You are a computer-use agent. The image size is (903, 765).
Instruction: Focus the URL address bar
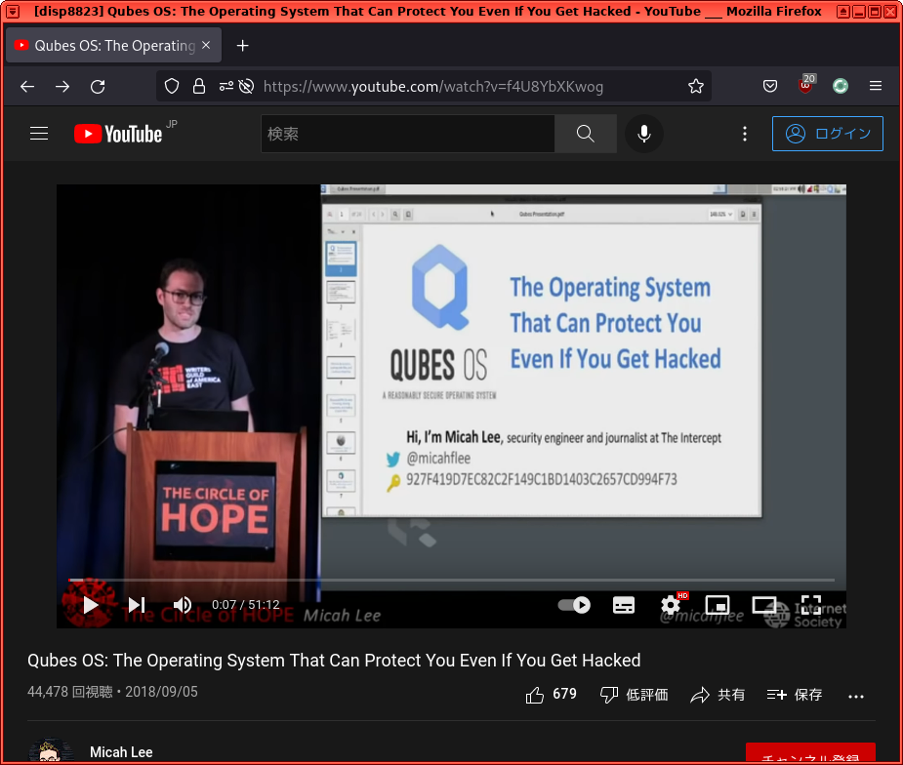433,86
